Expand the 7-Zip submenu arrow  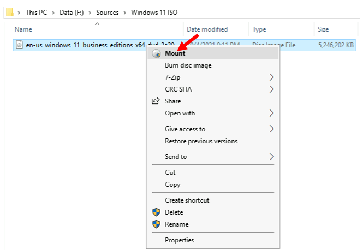[272, 77]
